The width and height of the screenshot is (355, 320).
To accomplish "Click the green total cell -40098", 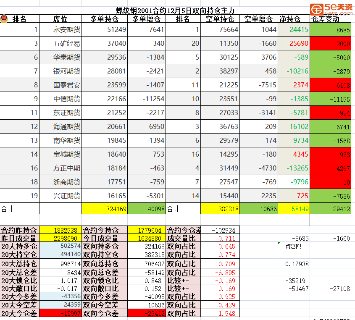I will [x=147, y=208].
